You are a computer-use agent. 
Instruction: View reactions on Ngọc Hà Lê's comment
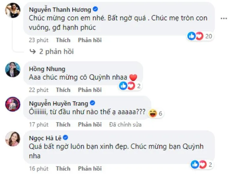pos(202,164)
